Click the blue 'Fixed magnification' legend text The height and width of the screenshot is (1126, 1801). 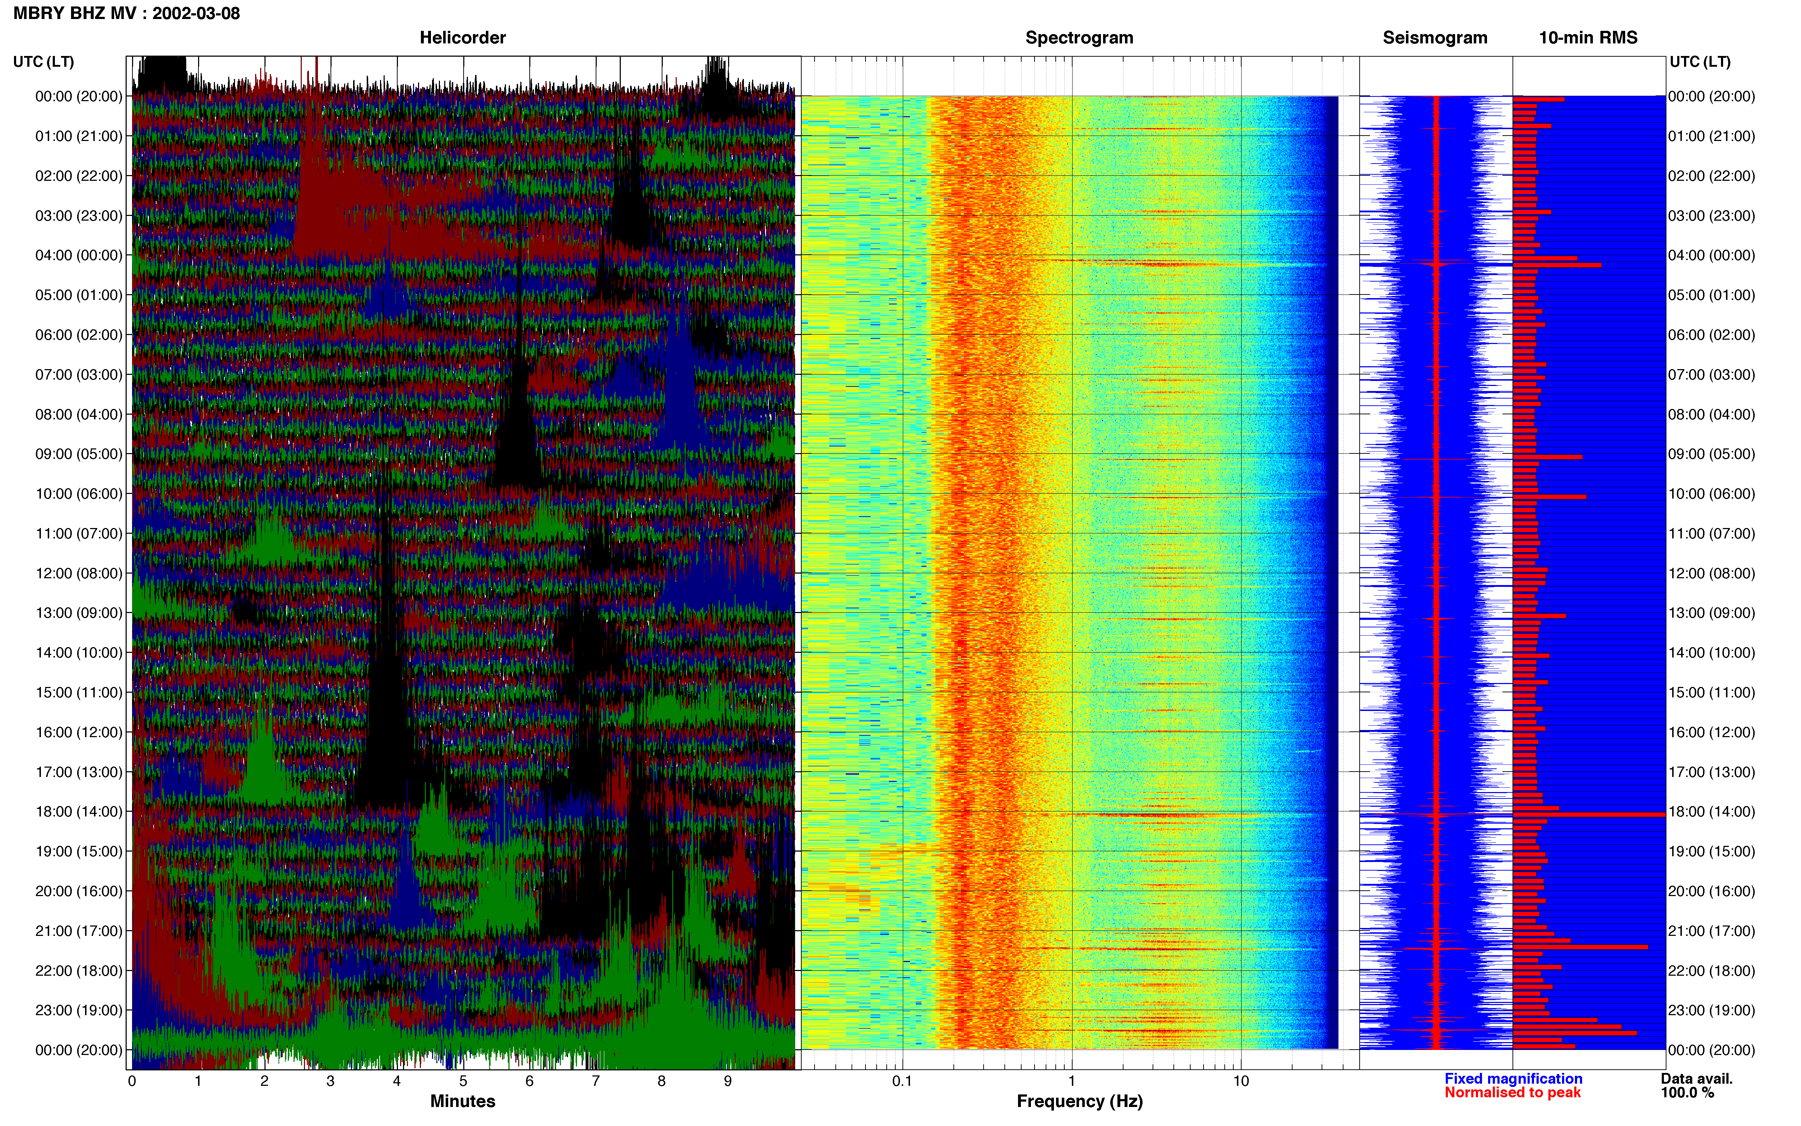(x=1514, y=1079)
